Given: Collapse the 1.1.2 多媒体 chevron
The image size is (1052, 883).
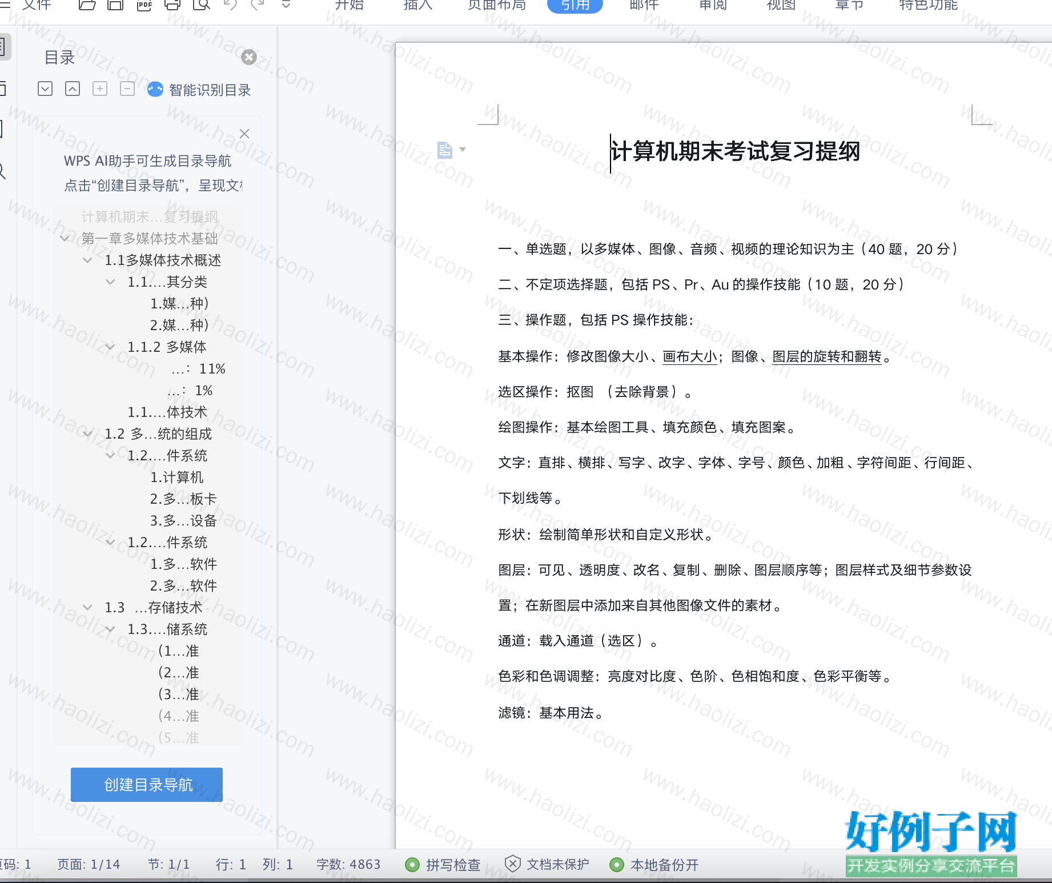Looking at the screenshot, I should (110, 347).
